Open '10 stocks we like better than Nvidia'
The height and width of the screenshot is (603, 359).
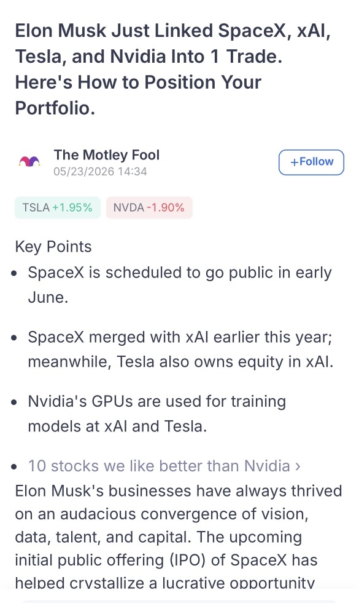pyautogui.click(x=159, y=466)
